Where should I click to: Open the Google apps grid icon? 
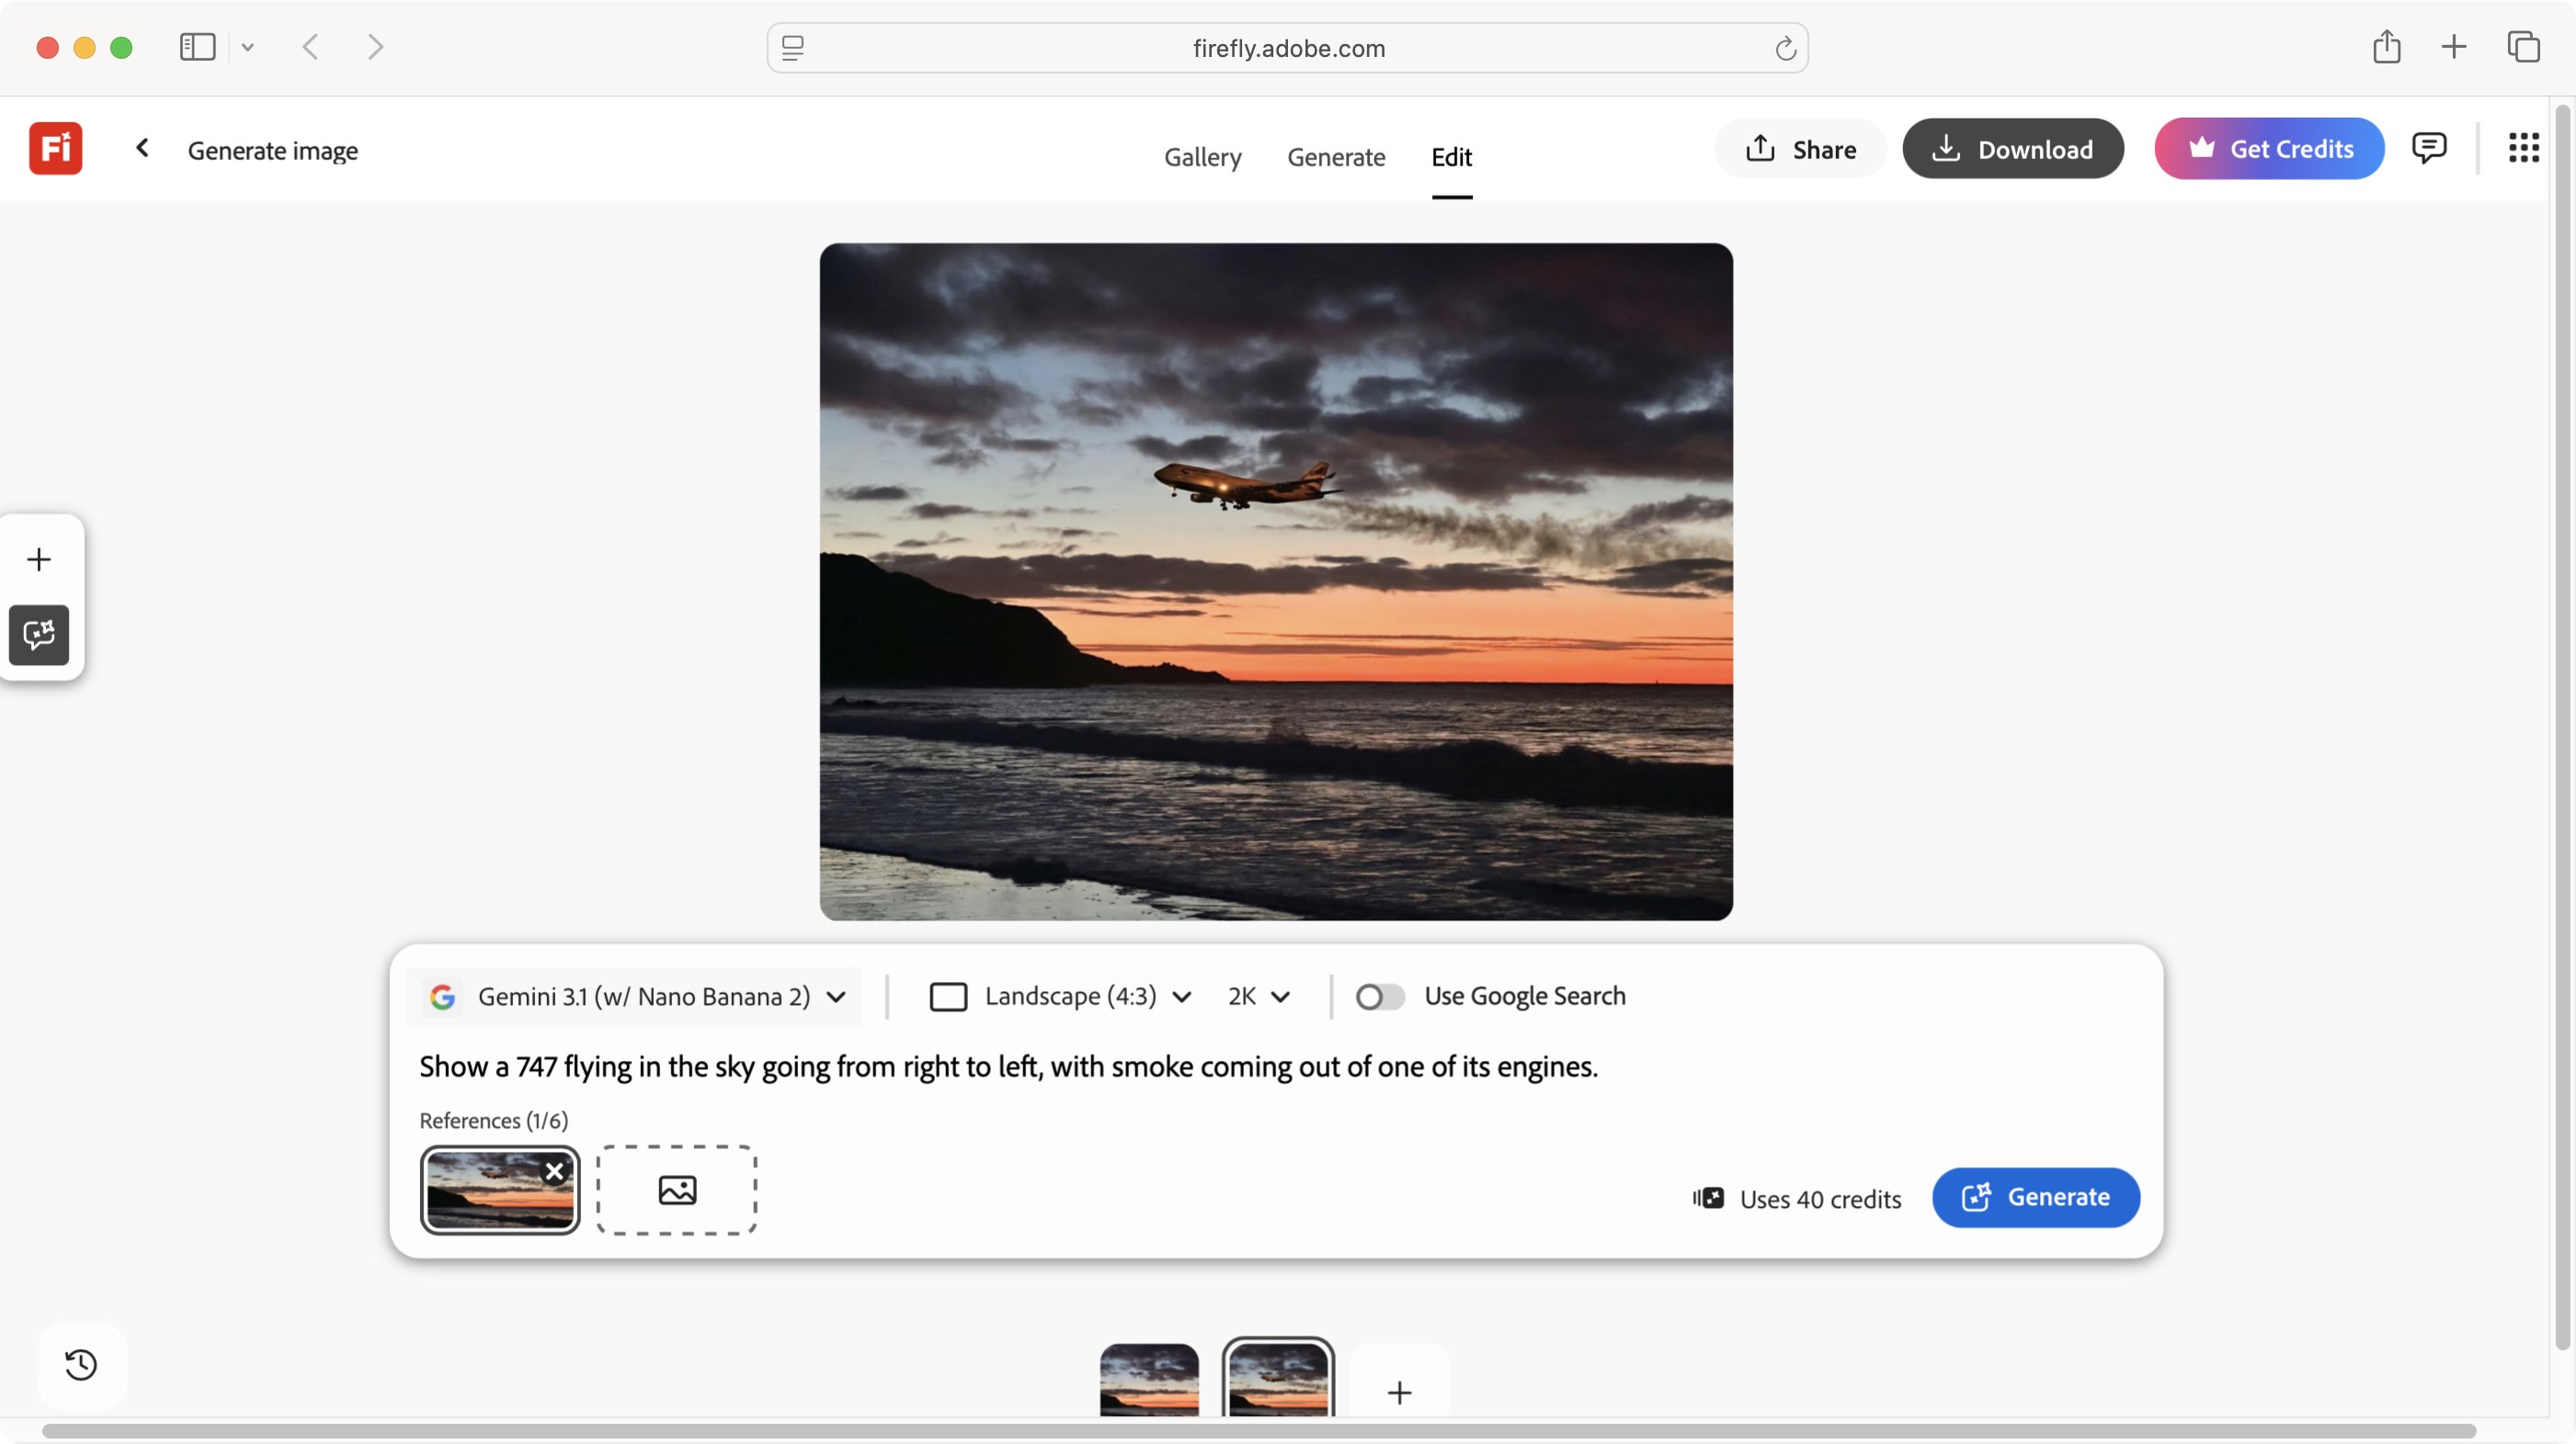click(x=2523, y=147)
